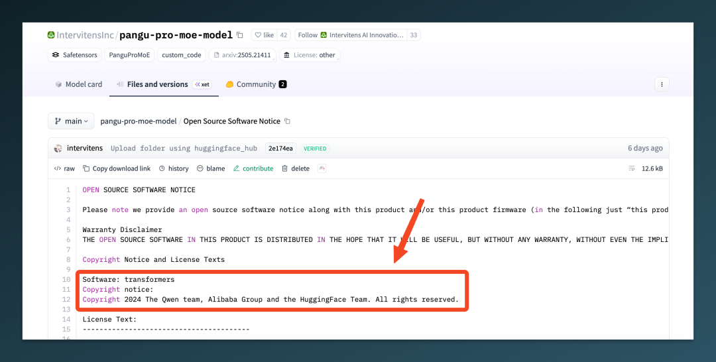This screenshot has height=362, width=716.
Task: Click the OPEN SOURCE SOFTWARE NOTICE line
Action: (x=139, y=190)
